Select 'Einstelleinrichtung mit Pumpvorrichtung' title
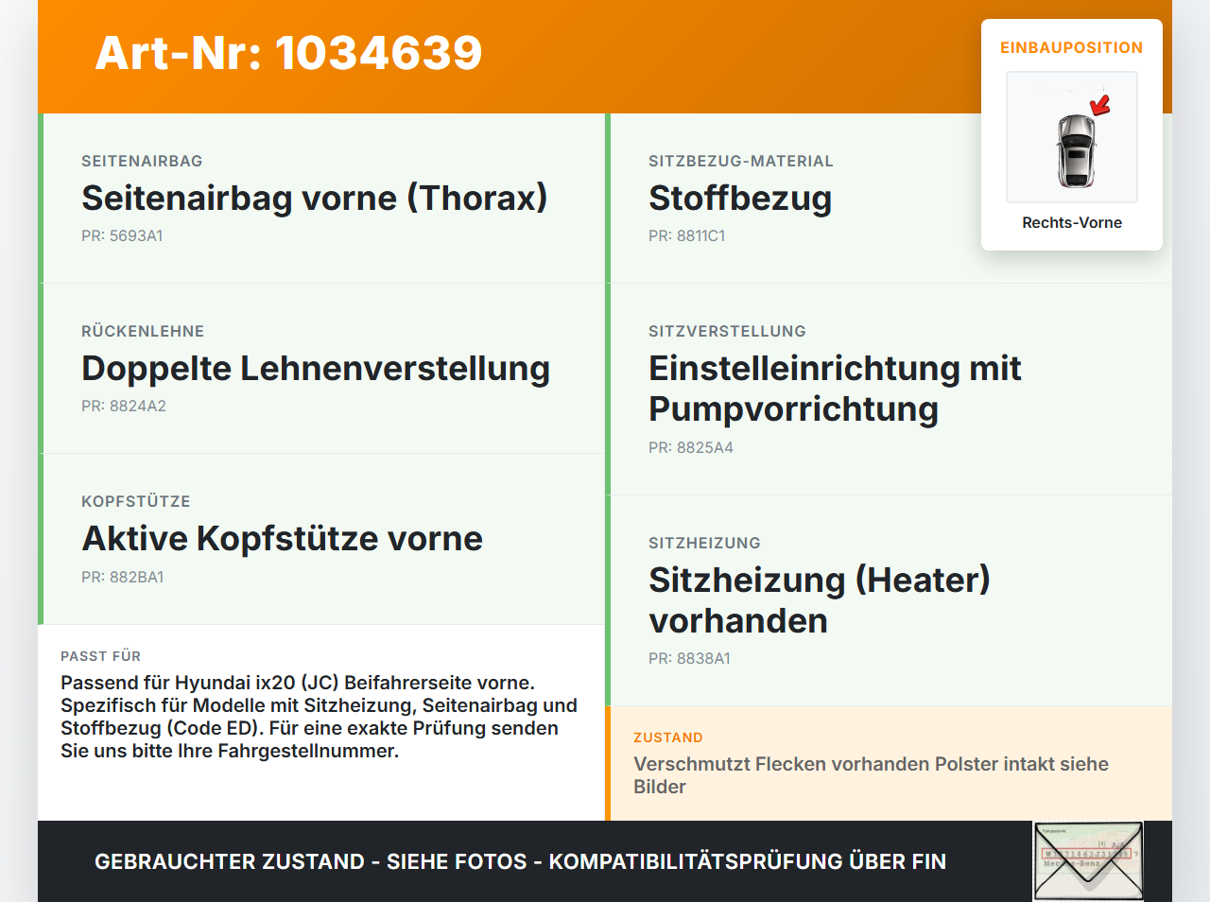 point(835,389)
